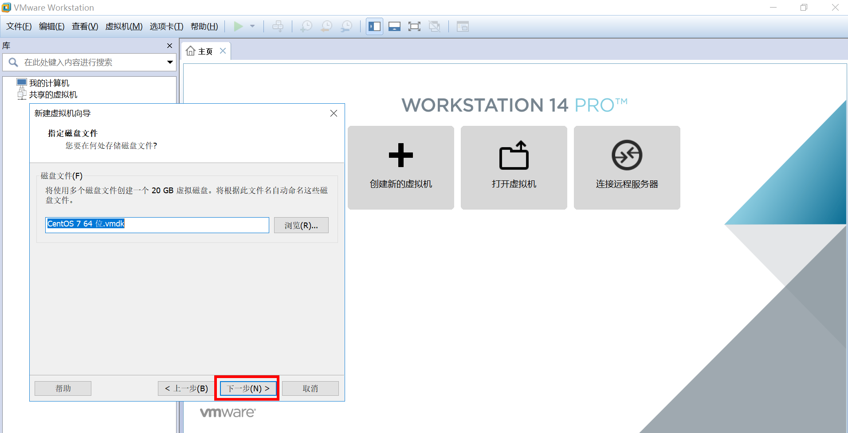Click the 取消 cancel button
The image size is (848, 433).
pyautogui.click(x=310, y=388)
